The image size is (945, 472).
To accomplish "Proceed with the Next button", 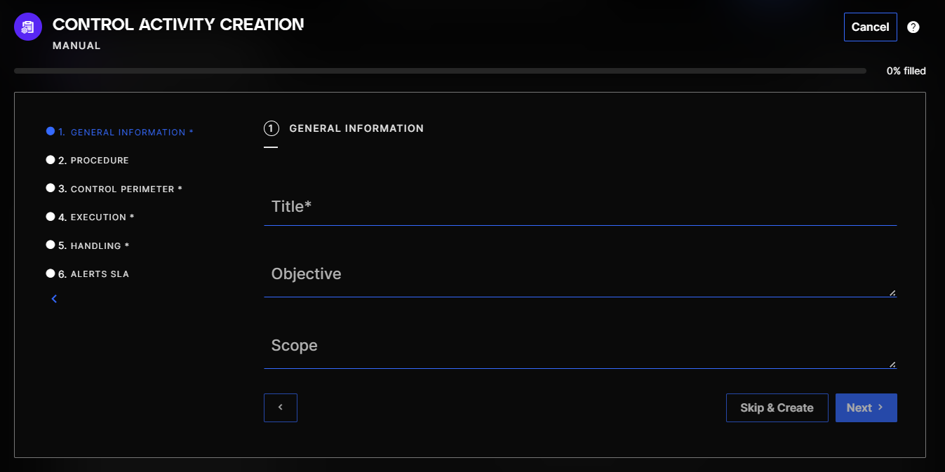I will click(866, 407).
